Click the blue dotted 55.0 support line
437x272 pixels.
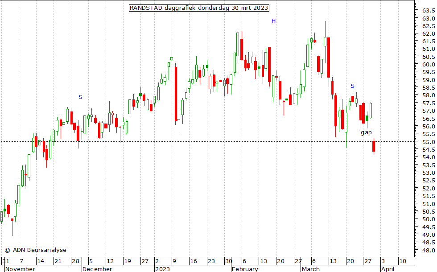(207, 142)
